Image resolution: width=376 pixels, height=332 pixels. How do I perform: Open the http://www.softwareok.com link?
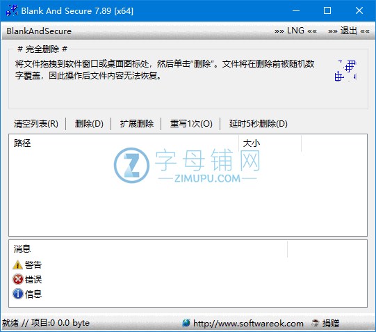248,324
